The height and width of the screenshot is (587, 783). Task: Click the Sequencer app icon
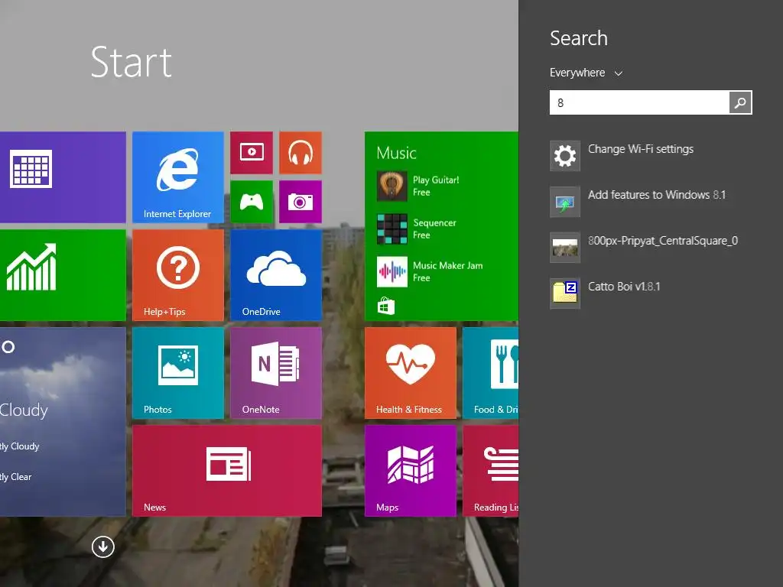click(392, 229)
